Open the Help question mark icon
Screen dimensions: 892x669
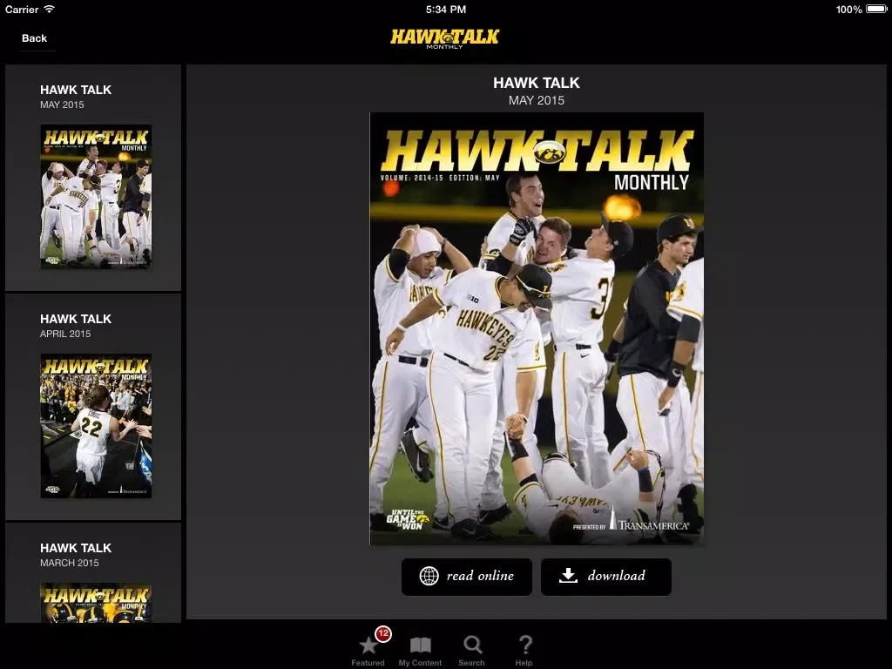point(525,645)
